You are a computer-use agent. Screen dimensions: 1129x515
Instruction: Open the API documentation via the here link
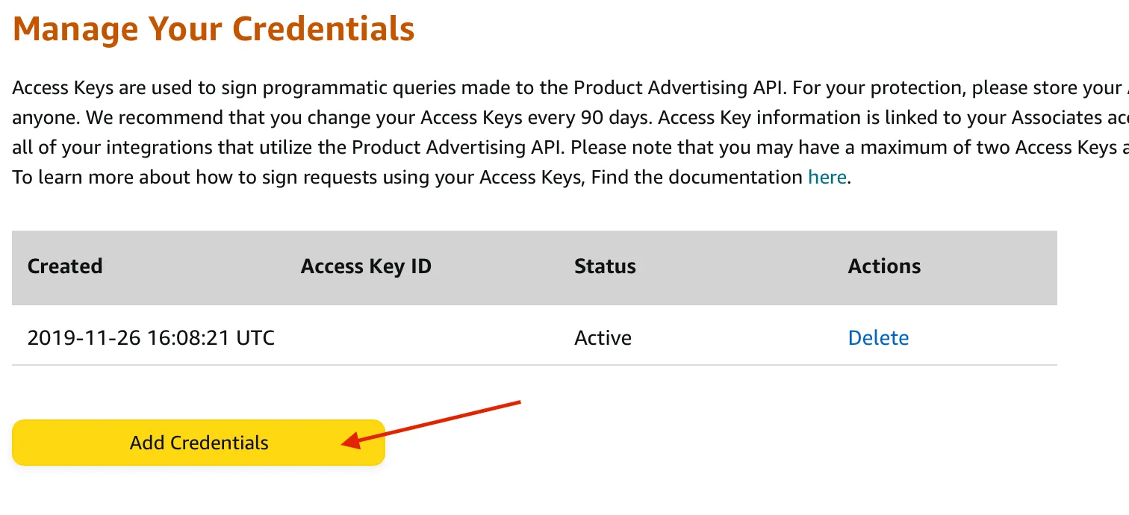tap(826, 177)
